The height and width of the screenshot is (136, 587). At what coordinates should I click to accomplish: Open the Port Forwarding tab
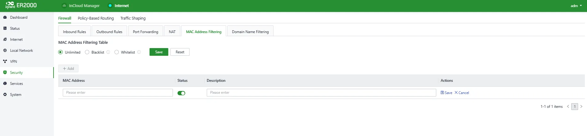point(146,32)
